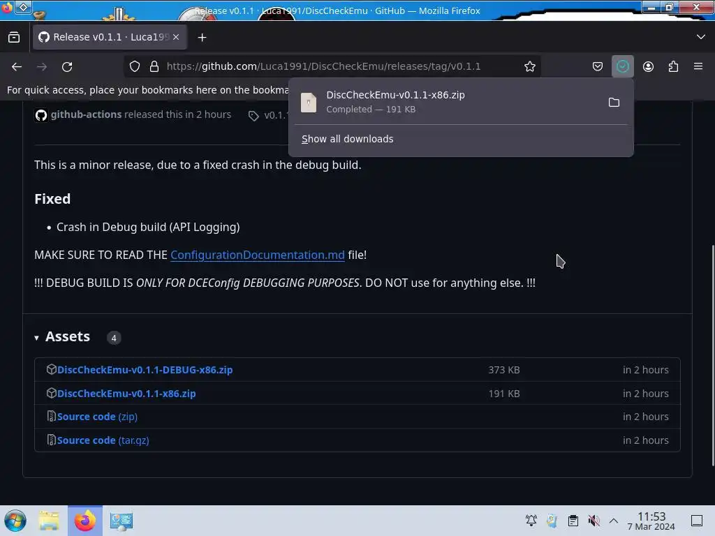Click the Fixed heading
715x536 pixels.
click(52, 199)
